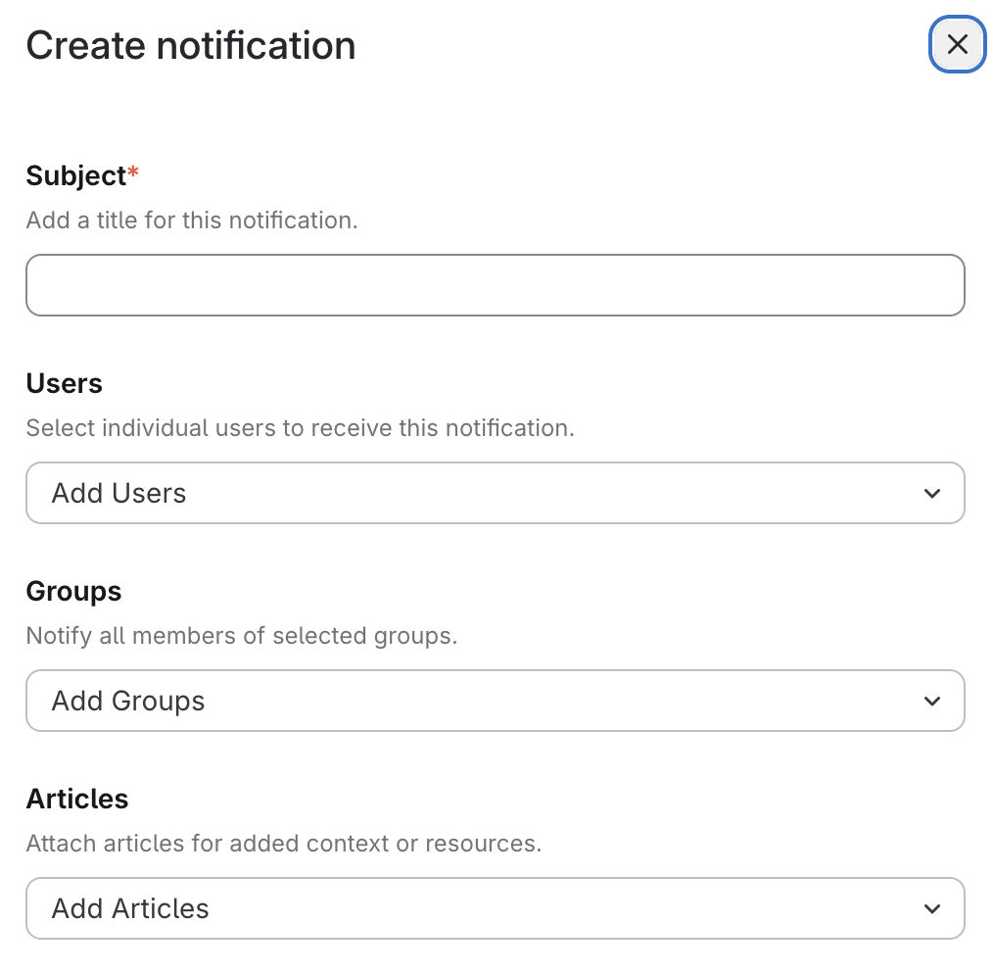Select the "Add Articles" placeholder text
993x972 pixels.
coord(130,908)
